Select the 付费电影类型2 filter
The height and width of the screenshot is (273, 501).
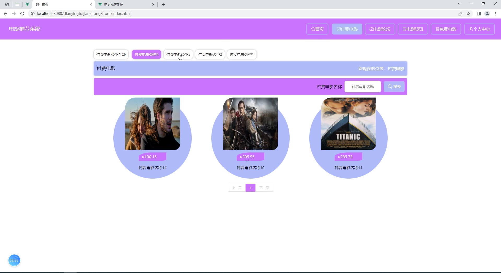(x=210, y=54)
